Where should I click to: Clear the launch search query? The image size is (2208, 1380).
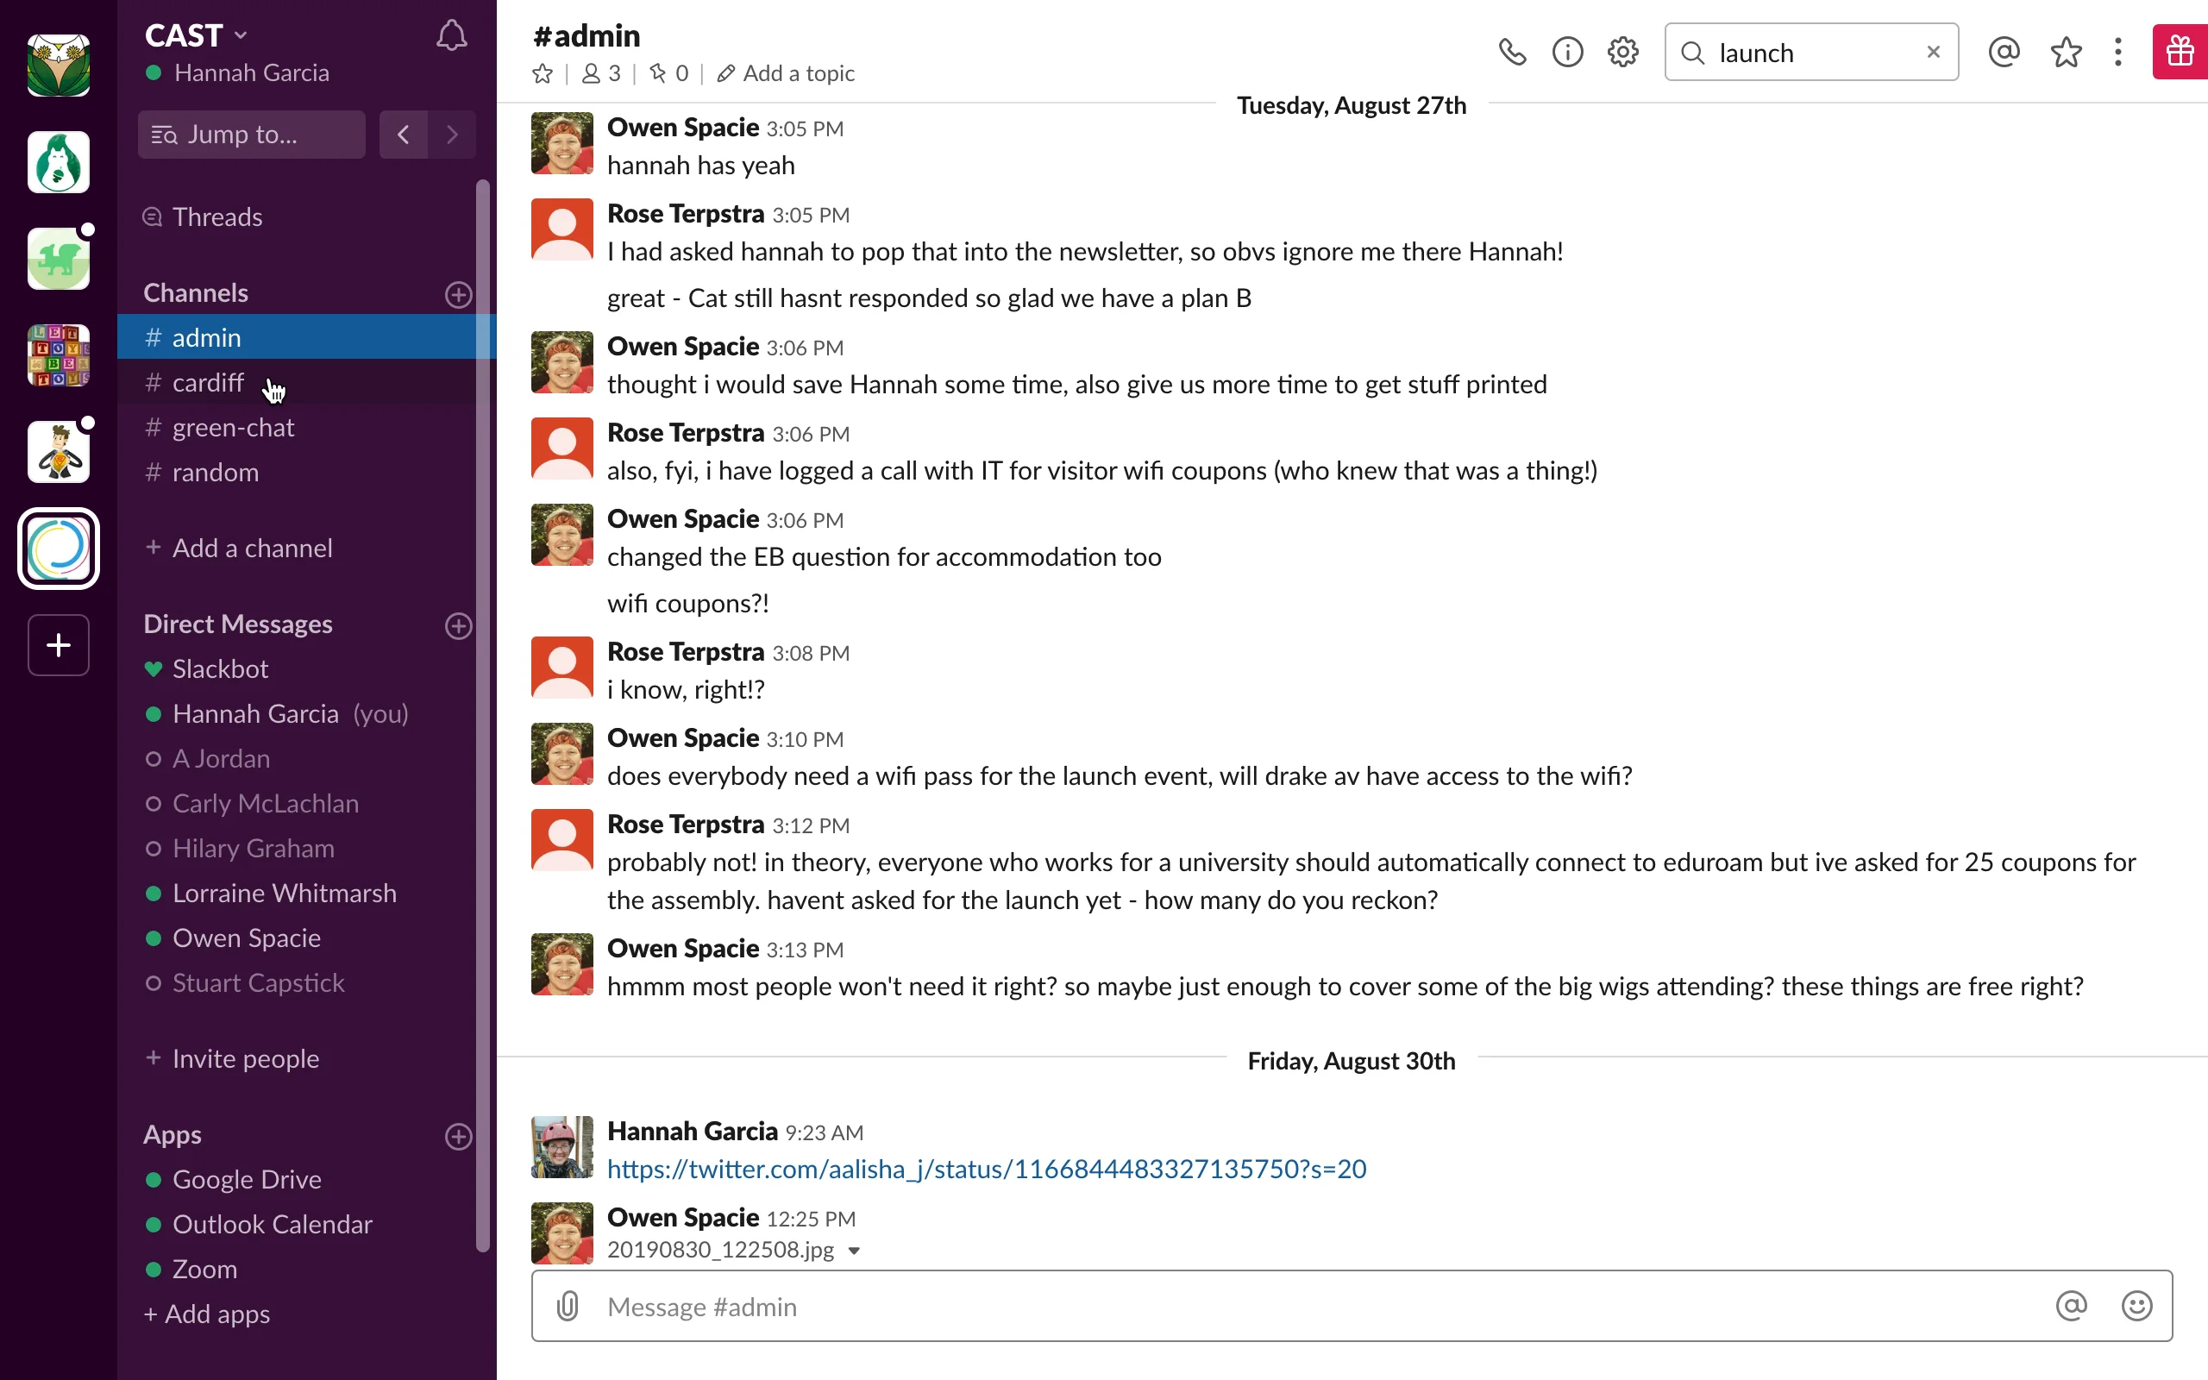(x=1933, y=52)
